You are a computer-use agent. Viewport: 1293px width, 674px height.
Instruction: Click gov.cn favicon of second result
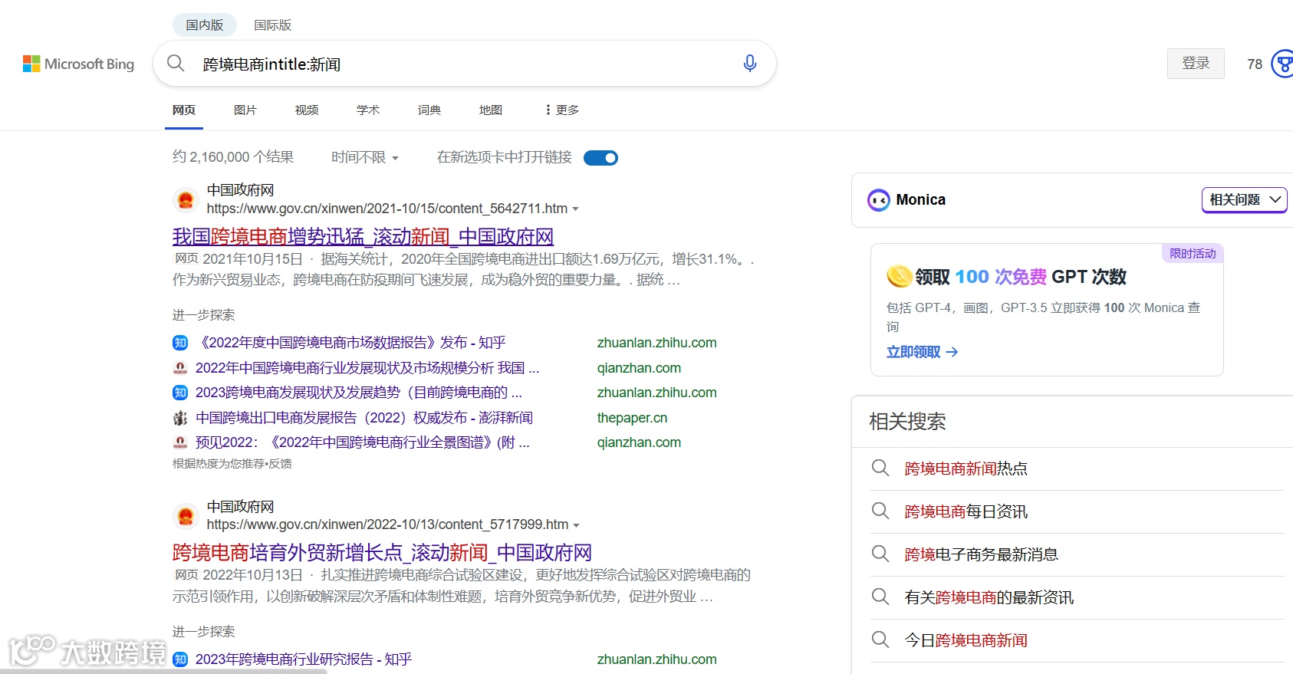[x=186, y=516]
